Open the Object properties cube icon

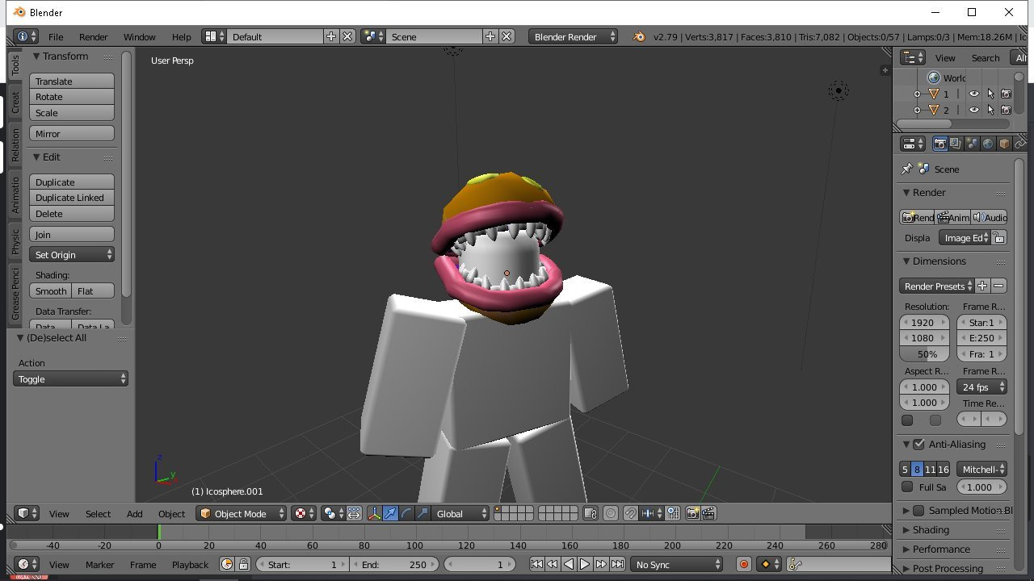pyautogui.click(x=1004, y=144)
